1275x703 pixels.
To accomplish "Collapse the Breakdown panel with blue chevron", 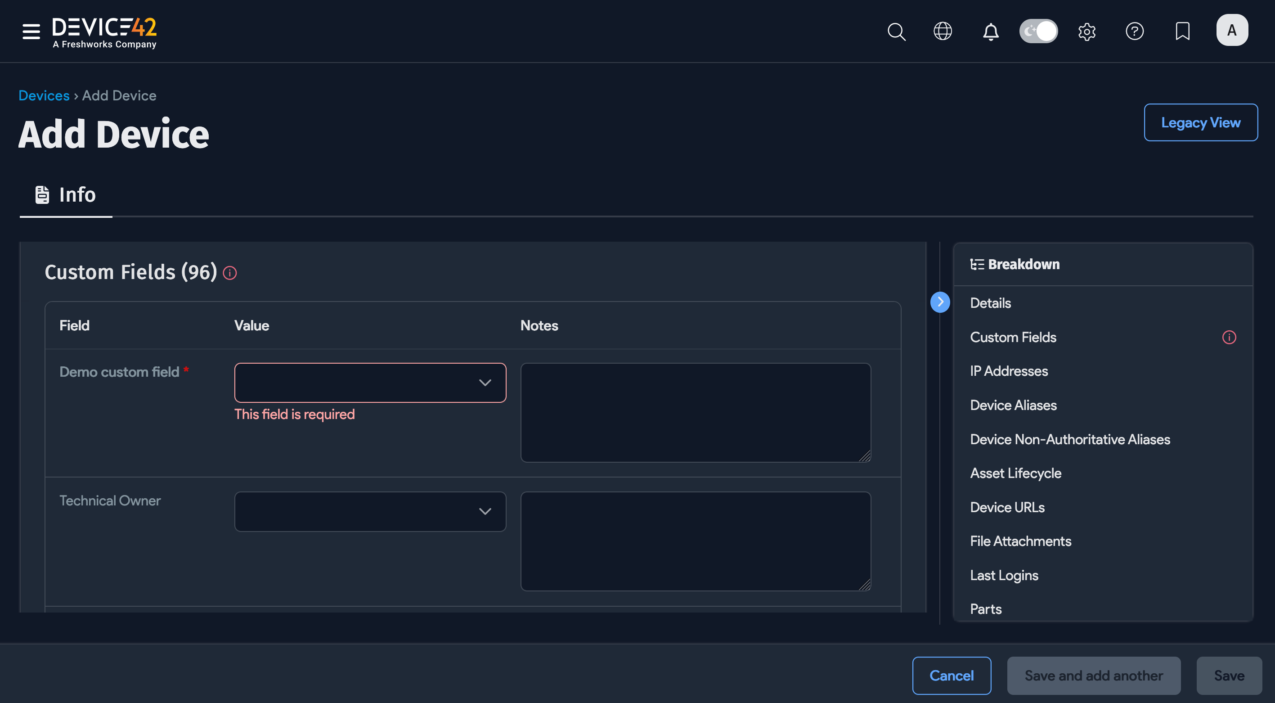I will coord(940,302).
